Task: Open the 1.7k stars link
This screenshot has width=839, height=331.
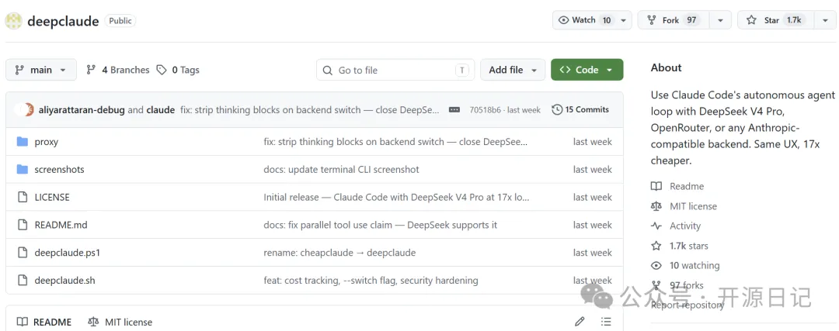Action: pos(688,246)
